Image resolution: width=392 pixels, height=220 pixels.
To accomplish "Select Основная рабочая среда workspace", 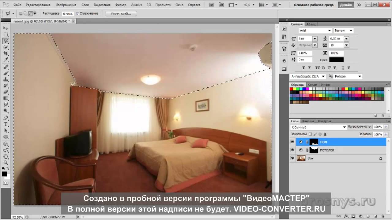I will click(314, 5).
